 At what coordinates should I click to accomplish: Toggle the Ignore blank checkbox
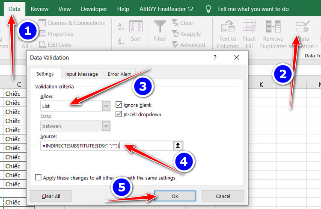[119, 105]
